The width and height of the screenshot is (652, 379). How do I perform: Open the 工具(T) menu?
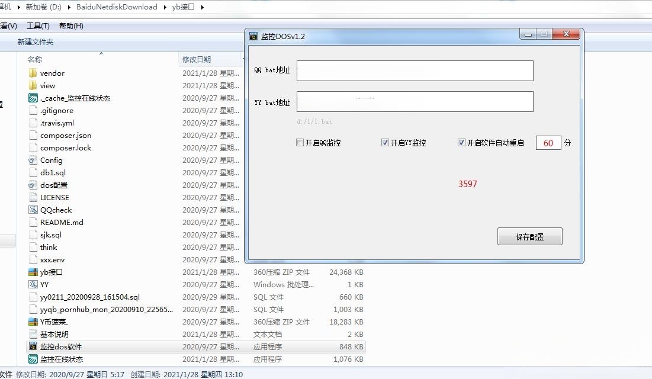[37, 26]
